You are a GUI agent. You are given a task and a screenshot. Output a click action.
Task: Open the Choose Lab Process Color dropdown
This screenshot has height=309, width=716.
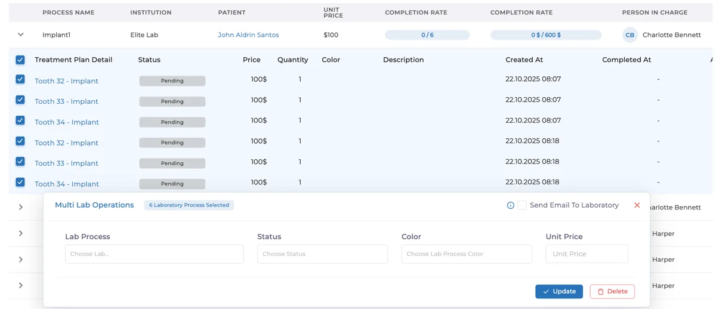tap(467, 254)
